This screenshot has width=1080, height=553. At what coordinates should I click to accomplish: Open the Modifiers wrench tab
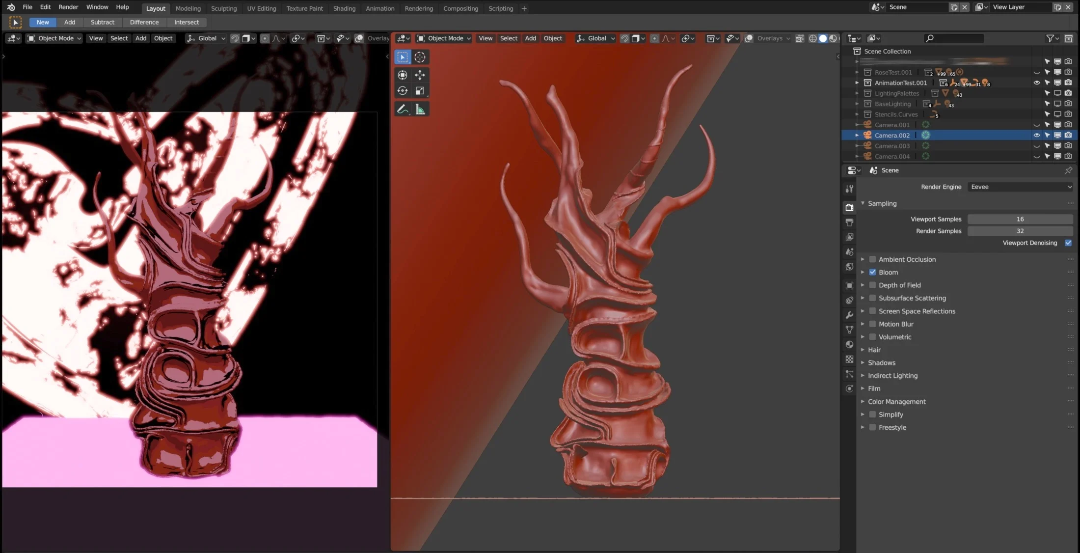(x=849, y=315)
